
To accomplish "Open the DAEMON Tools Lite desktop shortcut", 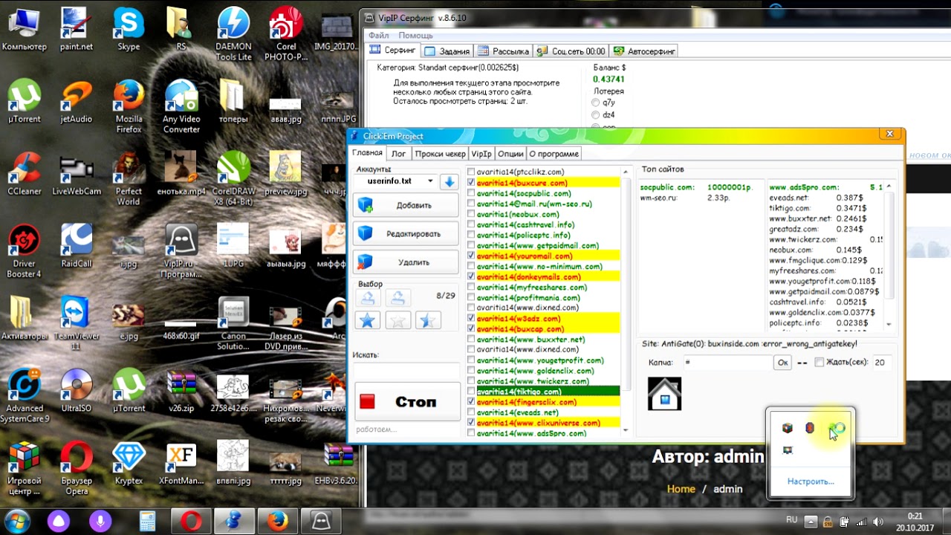I will tap(233, 34).
